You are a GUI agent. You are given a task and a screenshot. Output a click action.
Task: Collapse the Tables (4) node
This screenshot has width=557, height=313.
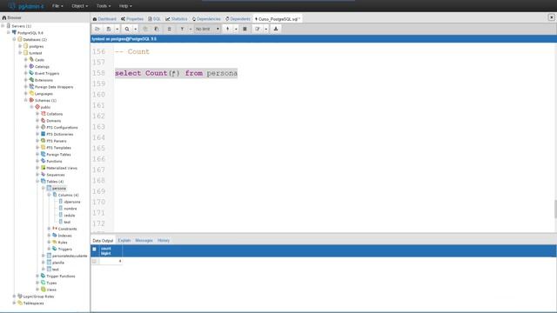pos(37,182)
